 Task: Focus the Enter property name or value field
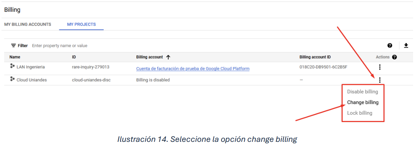[60, 46]
